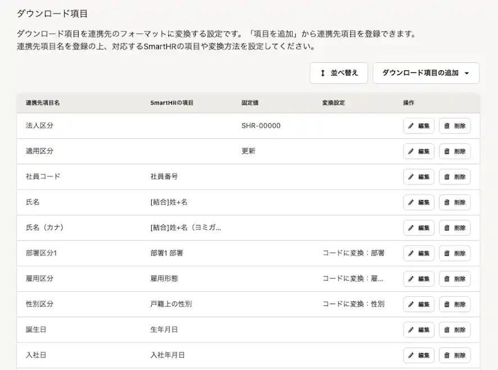The image size is (498, 370).
Task: Select the fixed value cell SHR-00000
Action: coord(260,125)
